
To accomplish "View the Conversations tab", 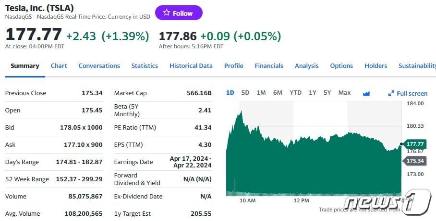I will pos(99,66).
